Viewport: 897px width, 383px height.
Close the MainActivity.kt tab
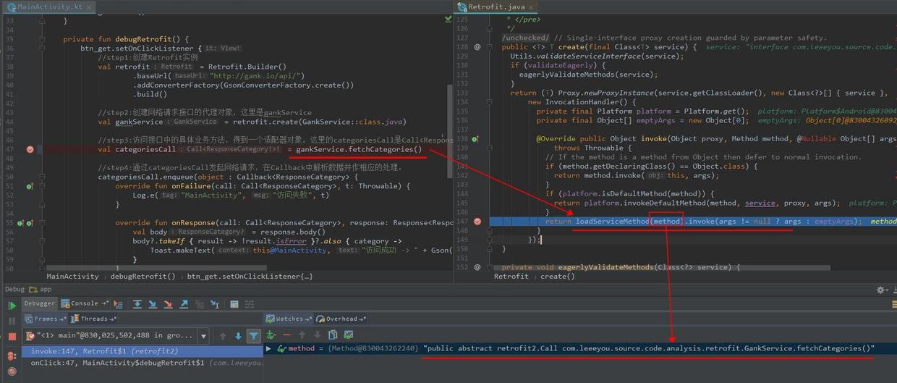pos(89,7)
